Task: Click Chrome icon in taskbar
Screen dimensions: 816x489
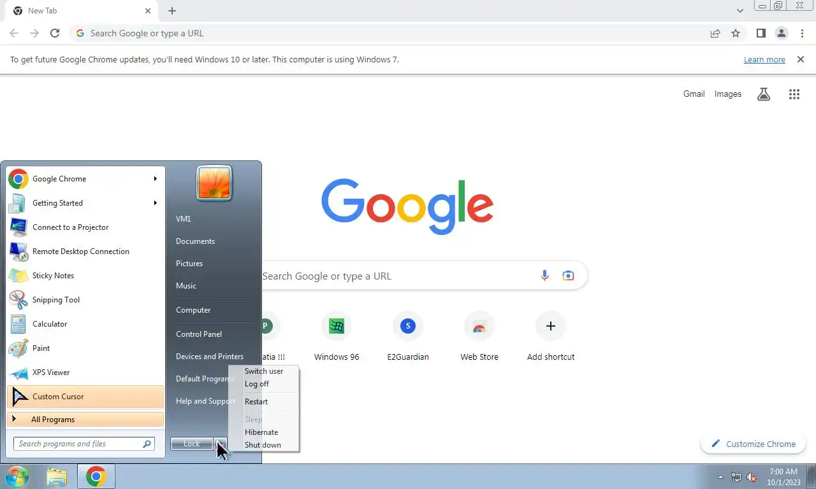Action: coord(96,476)
